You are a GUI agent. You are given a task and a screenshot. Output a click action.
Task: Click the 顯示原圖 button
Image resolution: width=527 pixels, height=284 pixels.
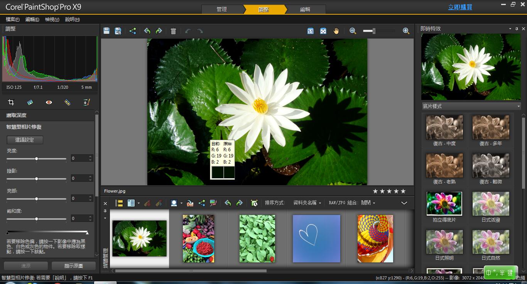coord(74,265)
